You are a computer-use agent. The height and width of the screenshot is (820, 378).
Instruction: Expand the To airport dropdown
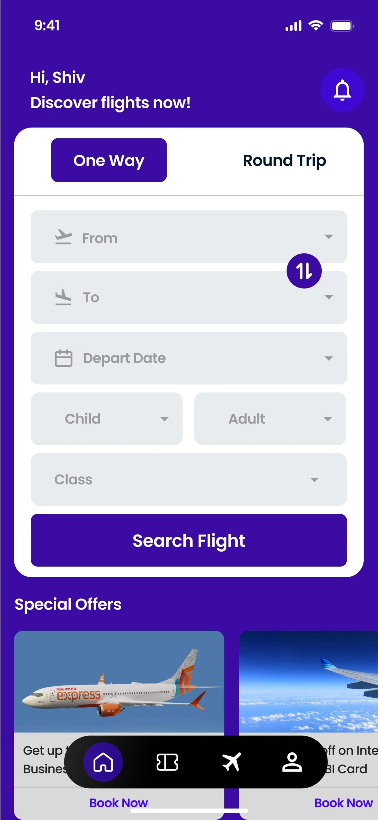click(x=328, y=297)
